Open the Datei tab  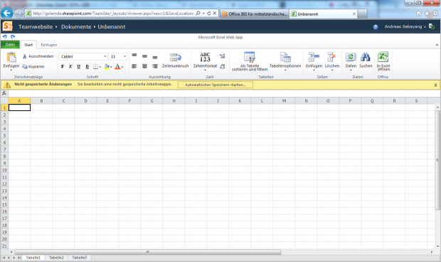click(10, 44)
